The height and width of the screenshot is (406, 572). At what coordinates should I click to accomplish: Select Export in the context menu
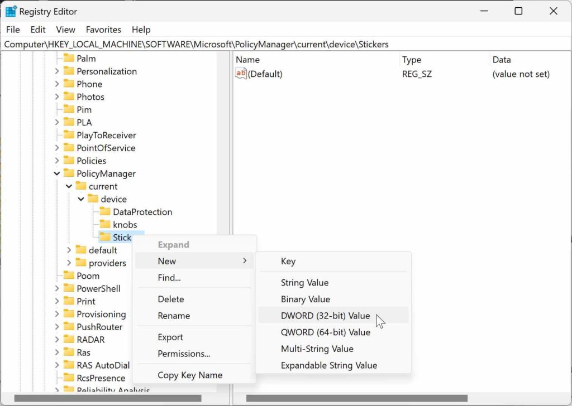[194, 337]
